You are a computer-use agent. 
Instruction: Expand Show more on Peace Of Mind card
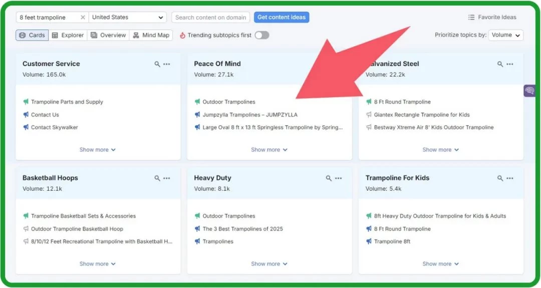coord(269,150)
